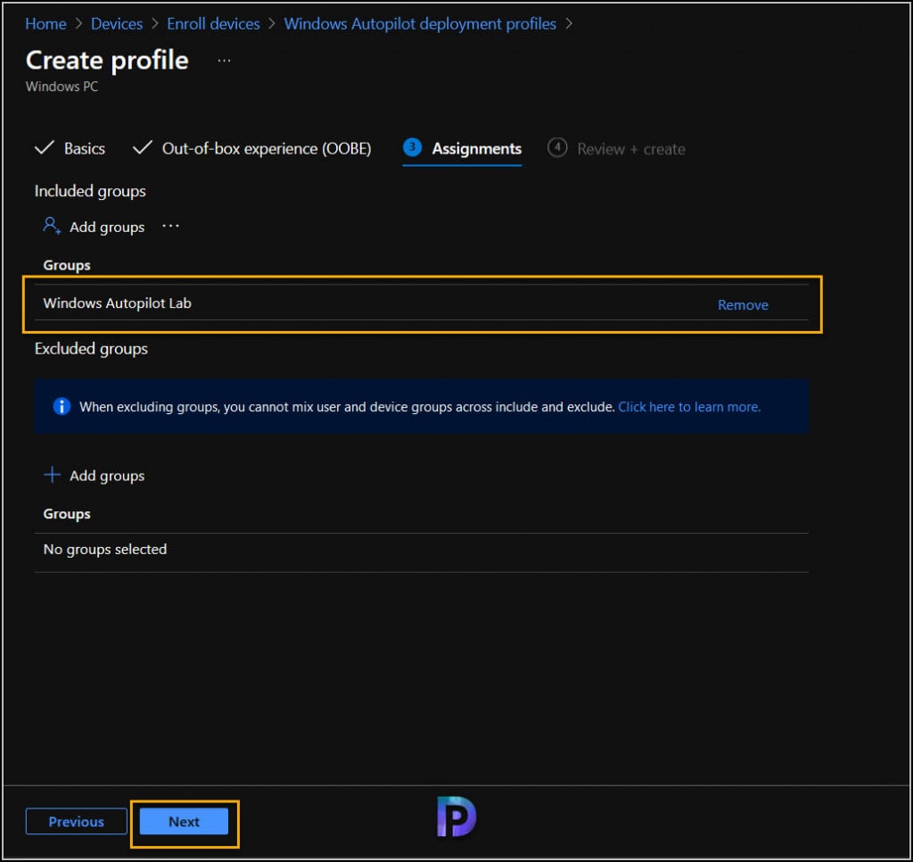Image resolution: width=913 pixels, height=862 pixels.
Task: Click the blue info icon in banner
Action: click(62, 406)
